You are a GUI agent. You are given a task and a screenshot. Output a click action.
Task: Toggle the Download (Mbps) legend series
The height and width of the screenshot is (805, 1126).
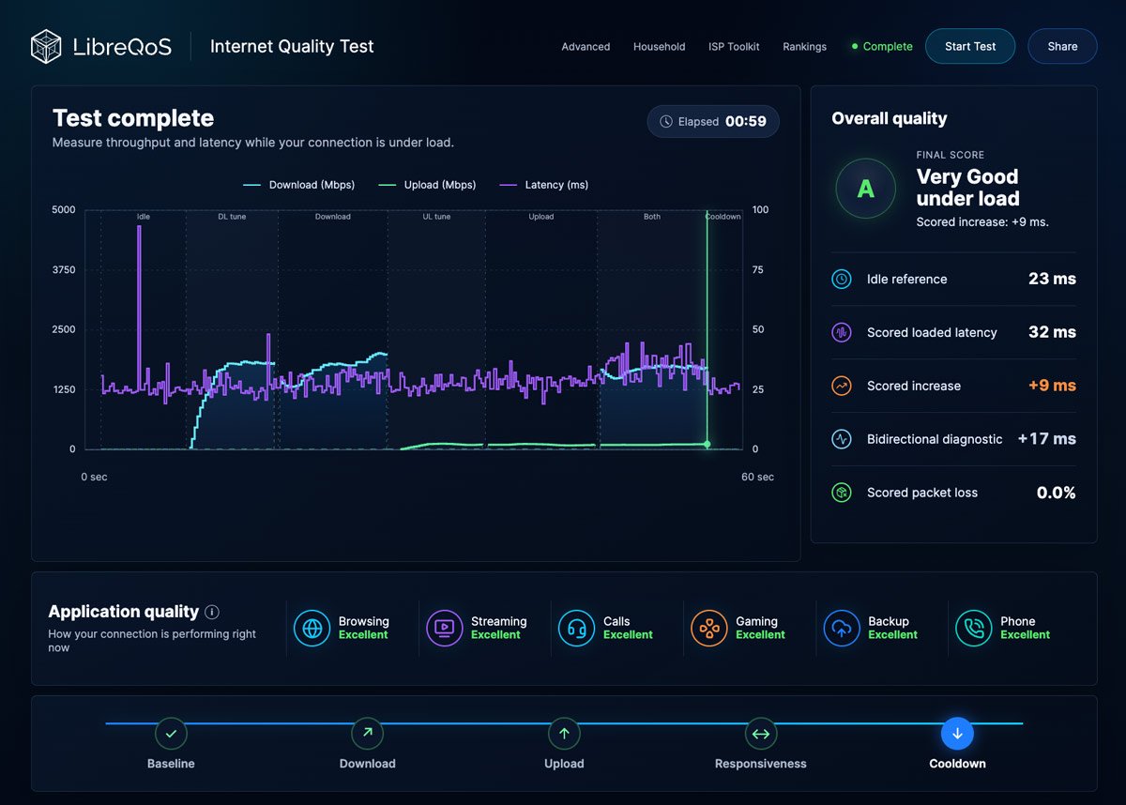[x=299, y=185]
